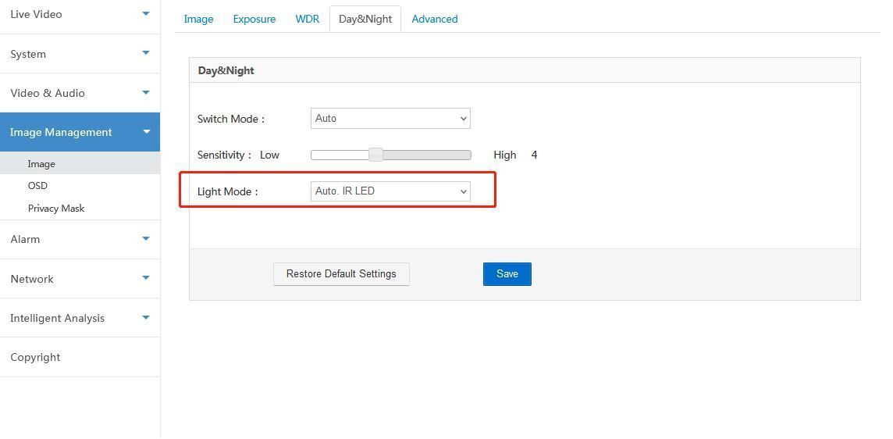Open the Light Mode dropdown
The width and height of the screenshot is (893, 439).
point(390,191)
